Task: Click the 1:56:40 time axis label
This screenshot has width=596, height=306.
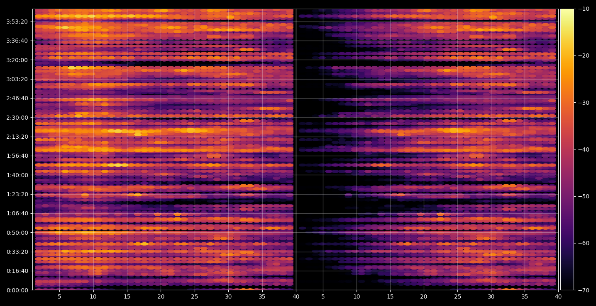Action: click(x=17, y=156)
